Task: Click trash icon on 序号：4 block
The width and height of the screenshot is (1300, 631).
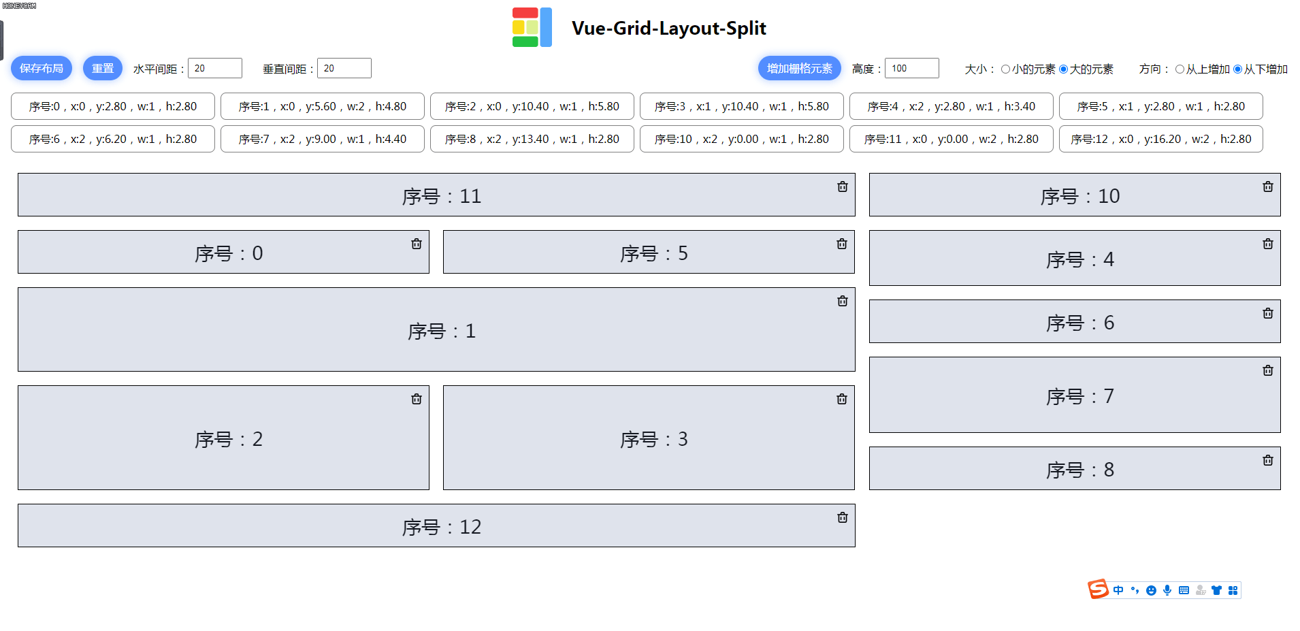Action: (1268, 244)
